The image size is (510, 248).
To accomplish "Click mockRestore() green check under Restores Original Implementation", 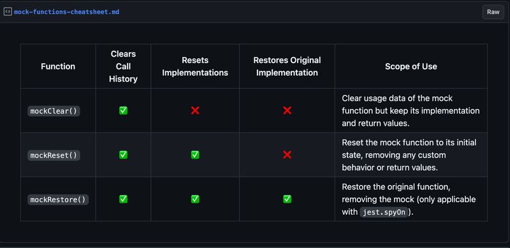I will (287, 199).
